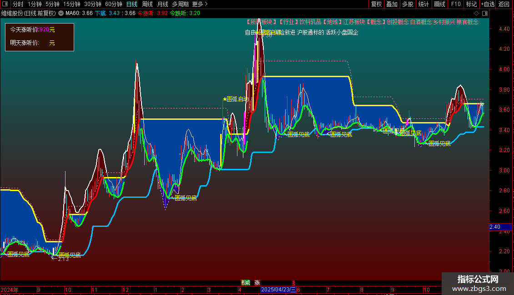Viewport: 514px width, 295px height.
Task: Open the 多周期 multi-period view
Action: [x=180, y=4]
